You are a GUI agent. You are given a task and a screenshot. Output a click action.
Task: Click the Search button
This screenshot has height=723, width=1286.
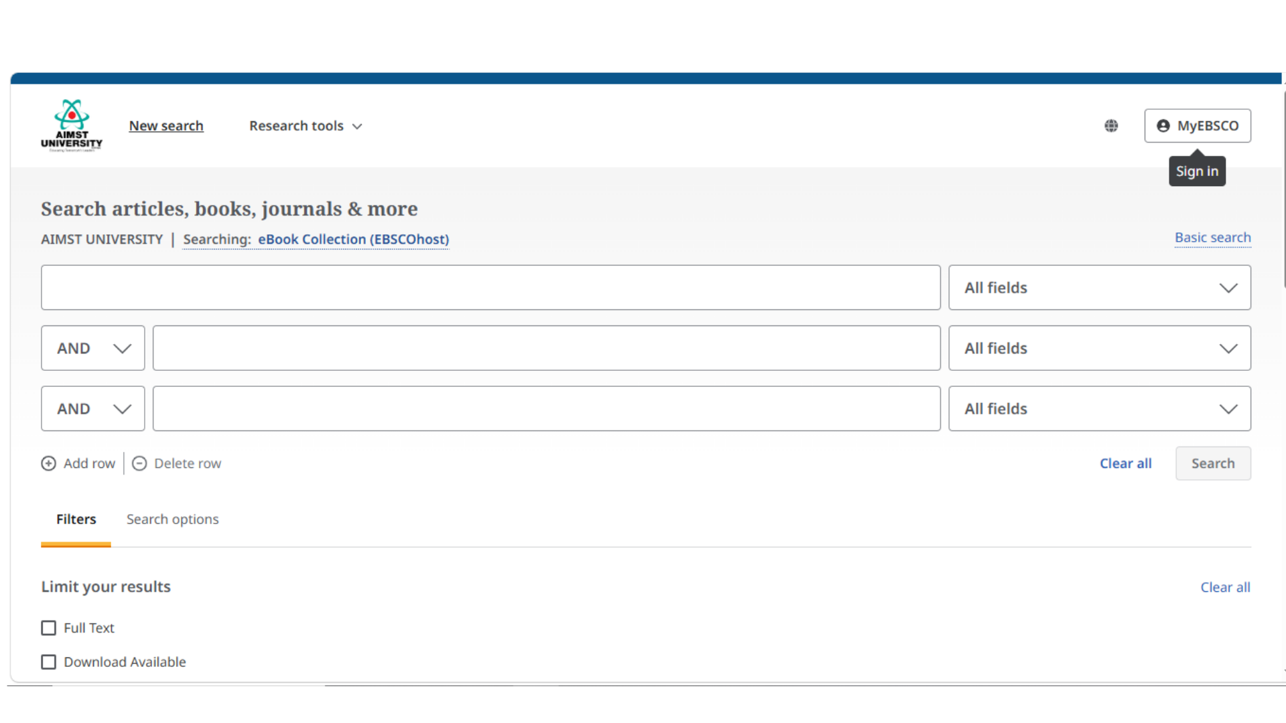coord(1213,463)
